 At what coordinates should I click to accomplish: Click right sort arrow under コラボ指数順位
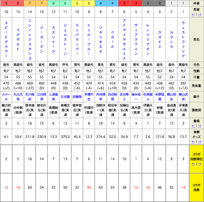pos(199,164)
